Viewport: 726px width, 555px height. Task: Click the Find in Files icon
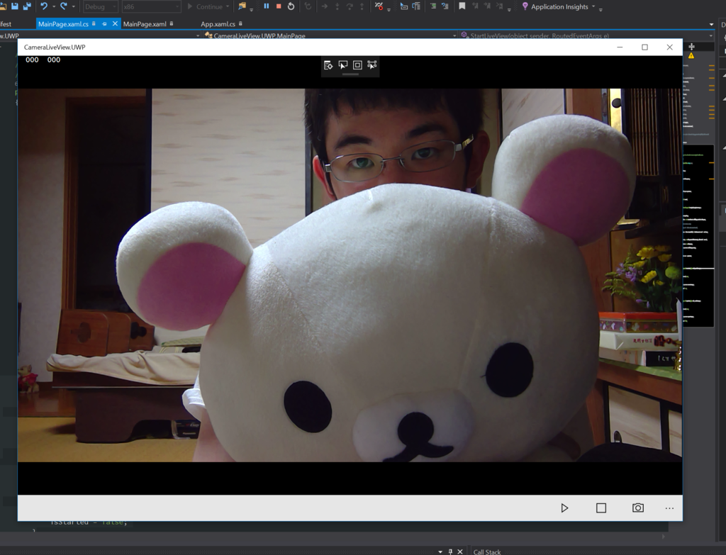242,6
